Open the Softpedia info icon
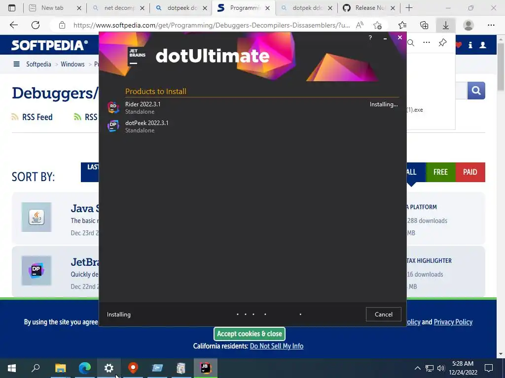Screen dimensions: 505x378 (x=470, y=45)
